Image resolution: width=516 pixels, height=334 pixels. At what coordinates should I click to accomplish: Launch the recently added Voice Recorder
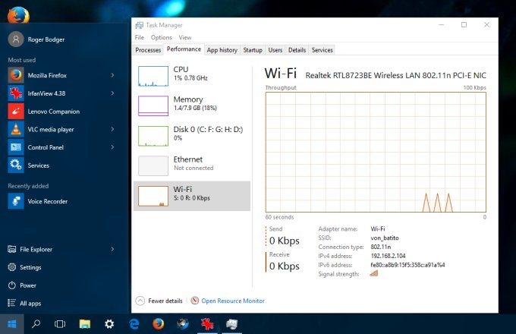point(61,201)
